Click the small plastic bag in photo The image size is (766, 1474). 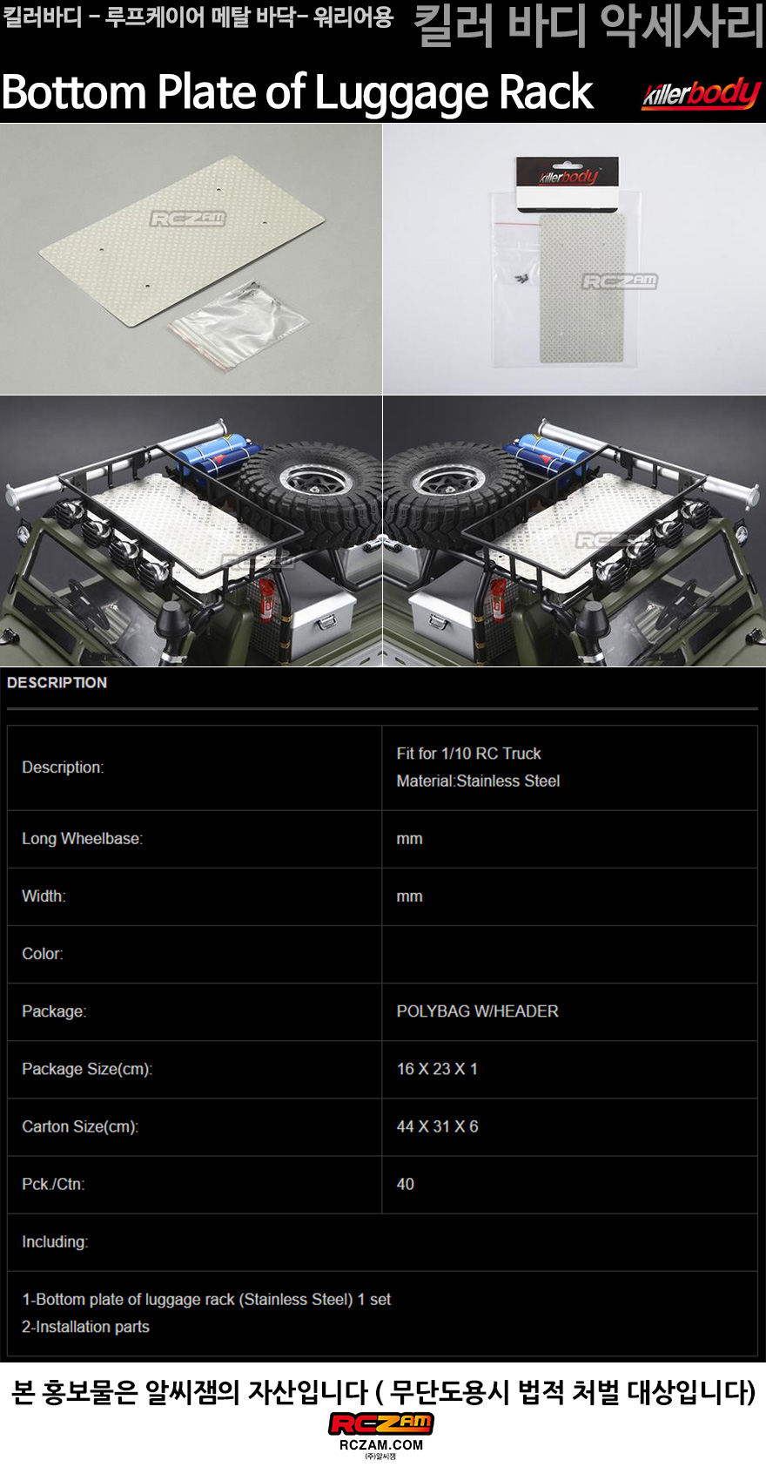coord(238,322)
